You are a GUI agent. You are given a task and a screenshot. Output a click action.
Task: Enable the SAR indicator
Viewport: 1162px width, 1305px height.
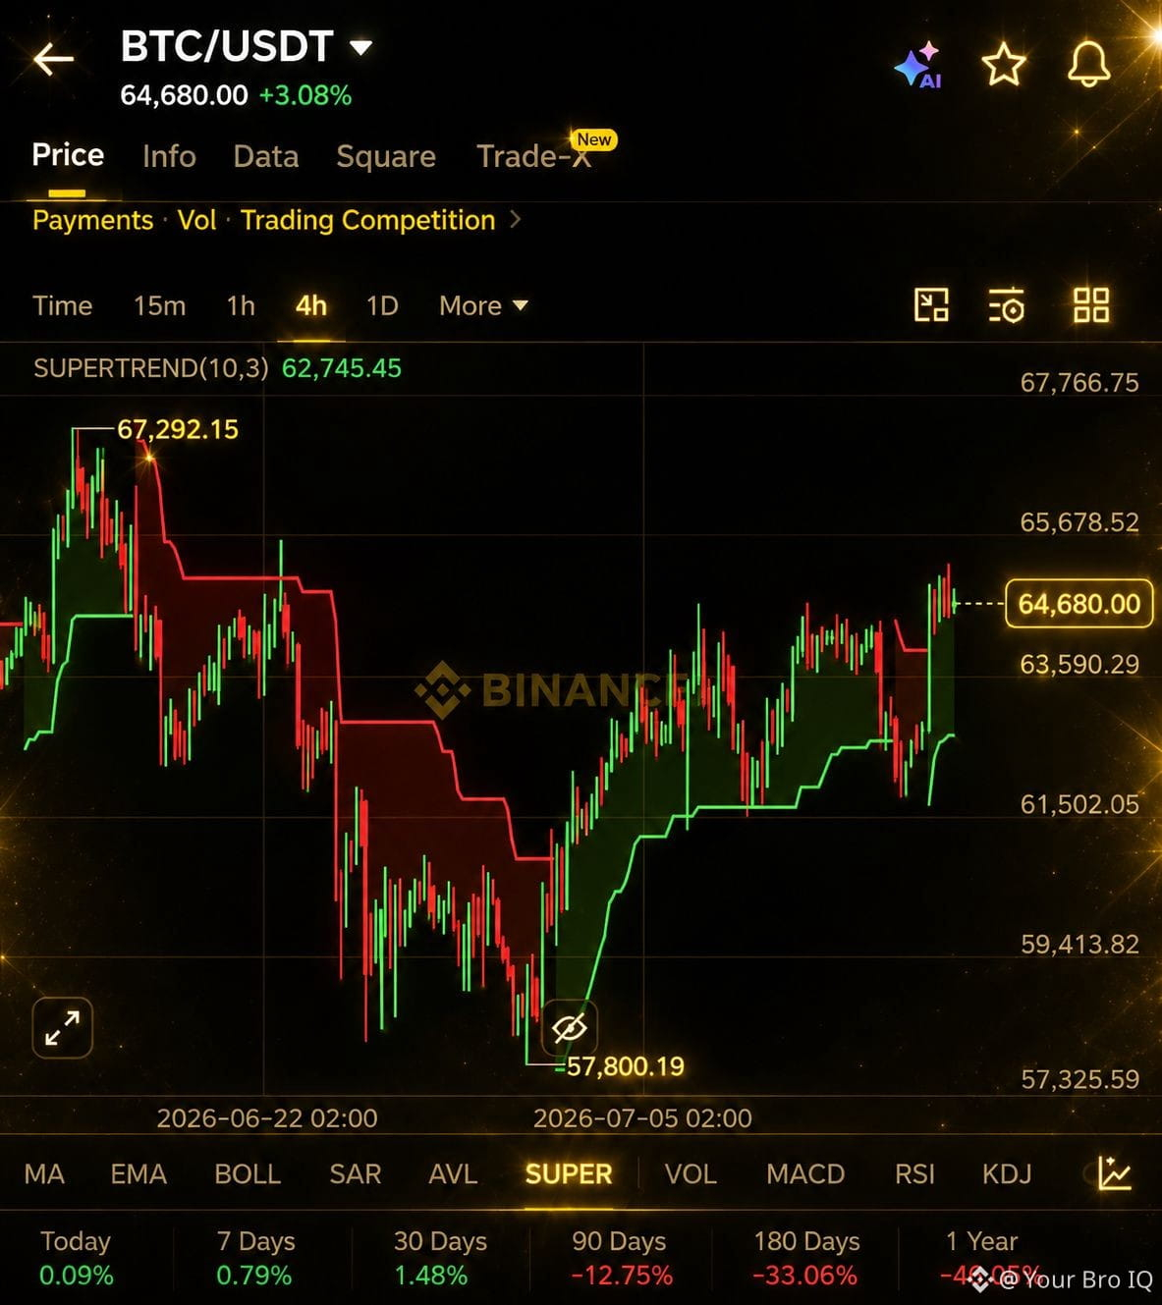coord(356,1174)
